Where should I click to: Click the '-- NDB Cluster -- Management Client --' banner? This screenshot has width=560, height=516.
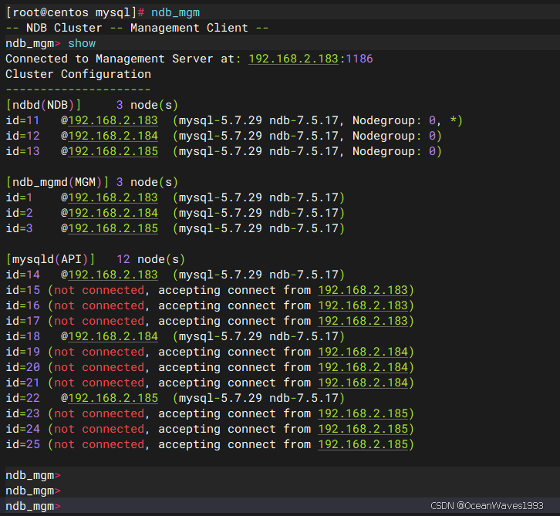point(137,29)
